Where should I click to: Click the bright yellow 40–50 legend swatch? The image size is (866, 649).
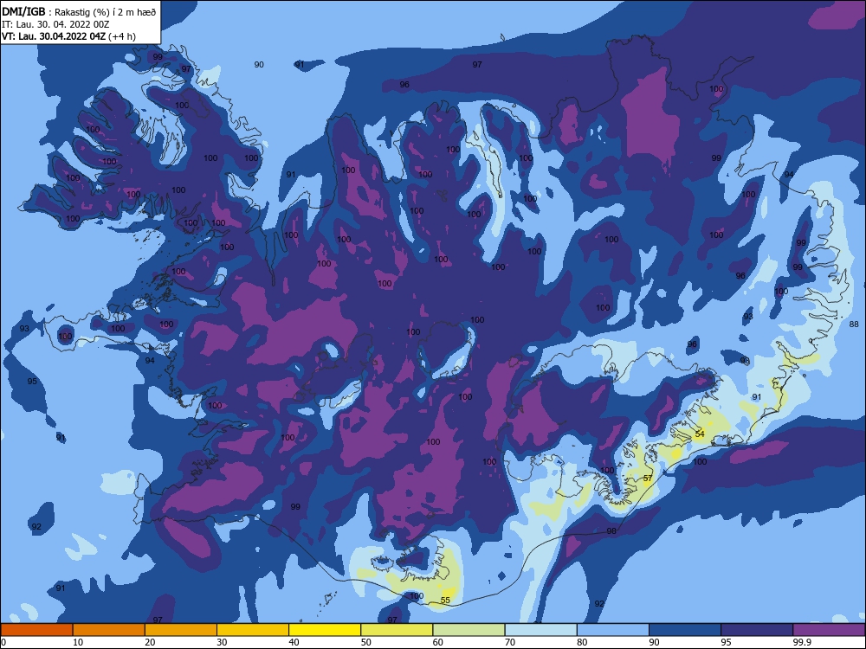point(325,630)
